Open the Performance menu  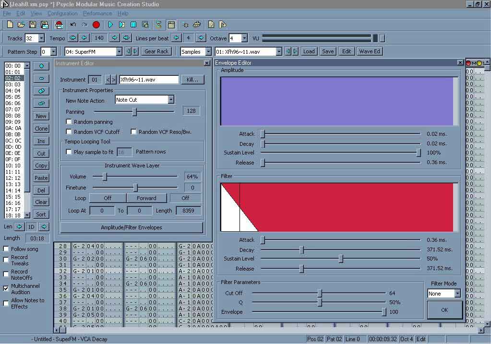97,13
